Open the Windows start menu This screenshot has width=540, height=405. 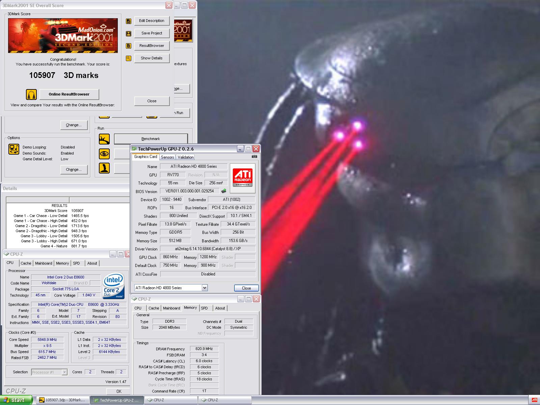click(16, 400)
